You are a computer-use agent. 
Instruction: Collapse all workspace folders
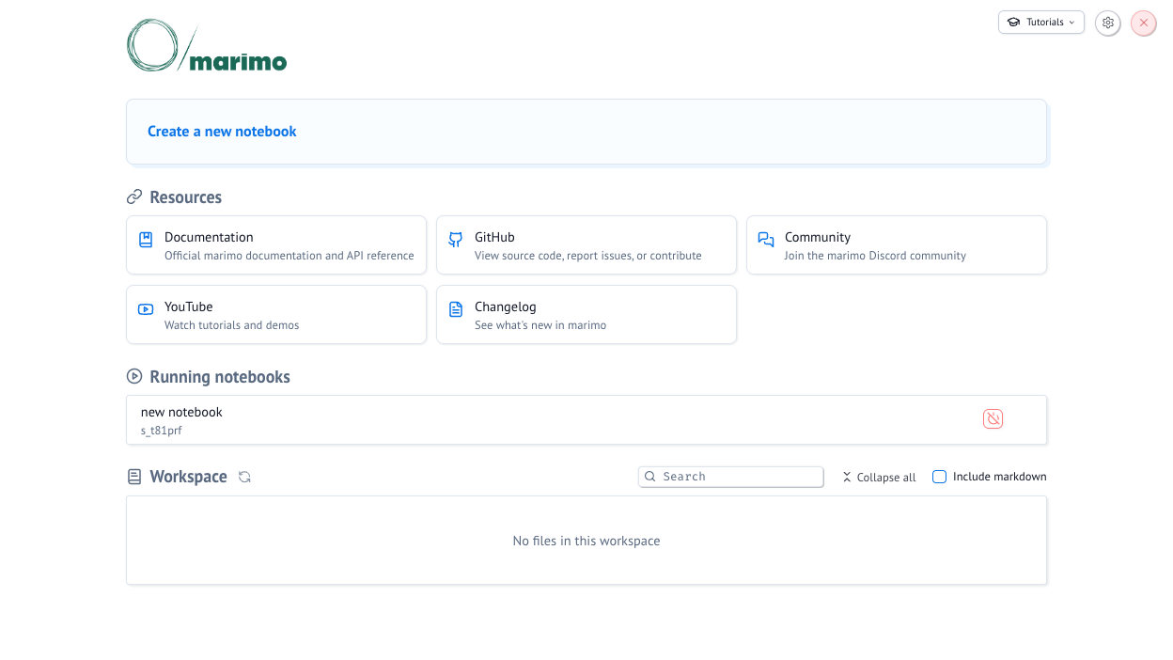[879, 478]
